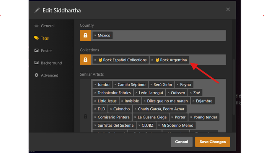Cancel editing Siddhartha
This screenshot has width=264, height=153.
181,142
